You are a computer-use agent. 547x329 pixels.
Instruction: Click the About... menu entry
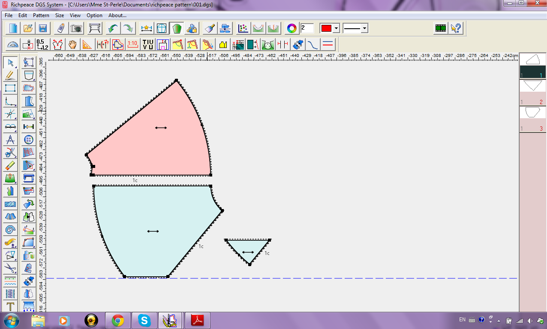(x=117, y=15)
